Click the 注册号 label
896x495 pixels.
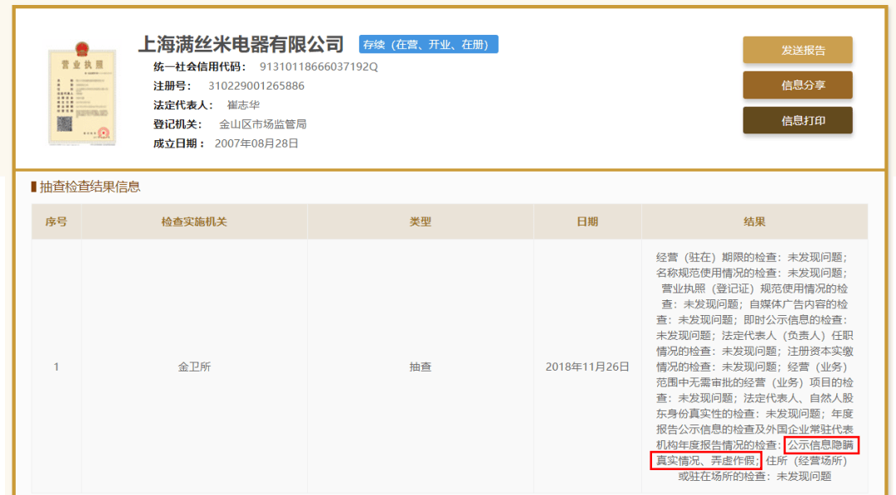pyautogui.click(x=173, y=86)
